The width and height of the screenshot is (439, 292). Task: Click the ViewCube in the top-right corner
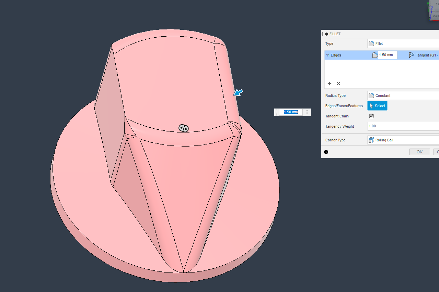[x=434, y=10]
